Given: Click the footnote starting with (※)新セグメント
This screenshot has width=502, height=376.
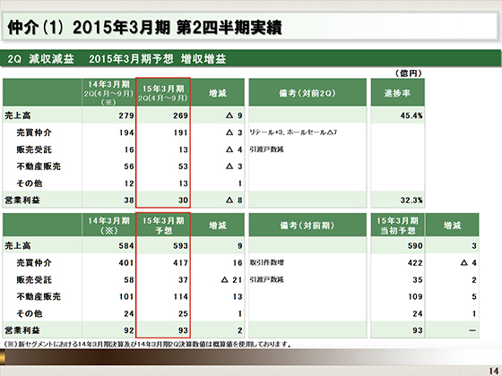Looking at the screenshot, I should click(x=148, y=345).
